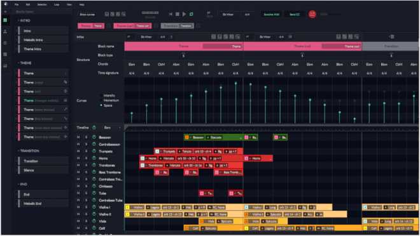Open the Edit menu
This screenshot has height=236, width=420.
(28, 4)
